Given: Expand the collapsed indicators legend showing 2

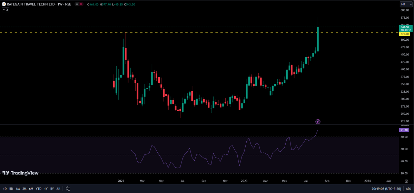Looking at the screenshot, I should pos(6,10).
